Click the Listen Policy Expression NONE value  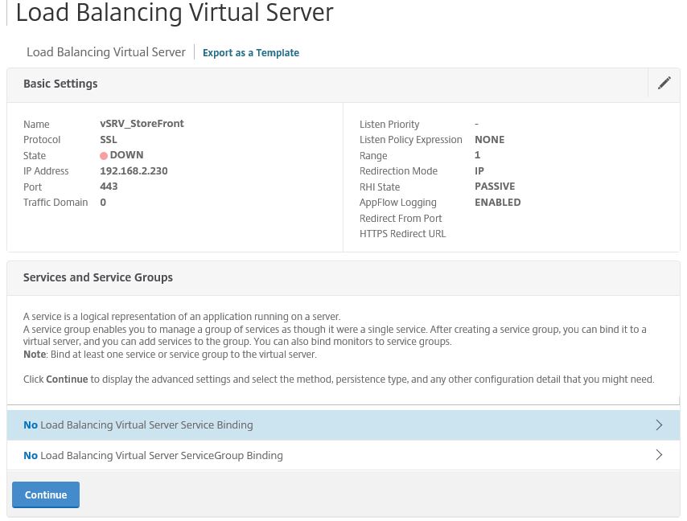489,139
